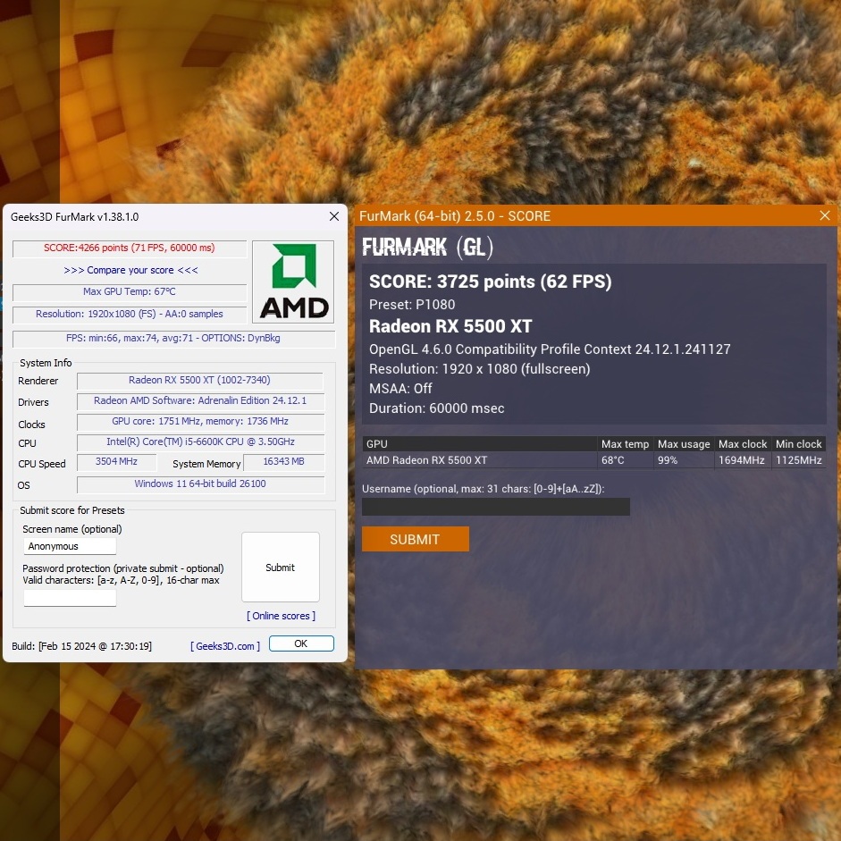Viewport: 841px width, 841px height.
Task: Visit the Geeks3D.com link
Action: 225,646
